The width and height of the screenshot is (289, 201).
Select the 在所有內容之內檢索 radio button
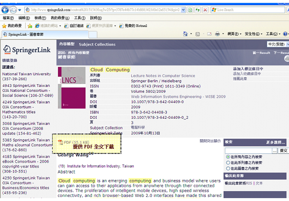[x=228, y=157]
